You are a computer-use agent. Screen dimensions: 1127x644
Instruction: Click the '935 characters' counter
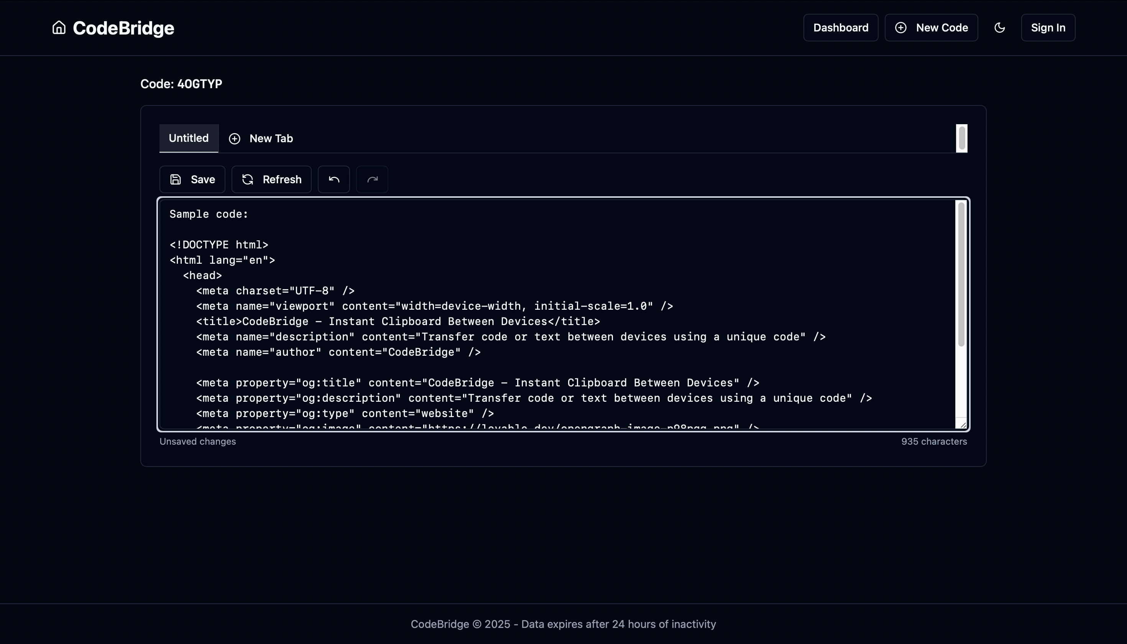click(x=934, y=442)
